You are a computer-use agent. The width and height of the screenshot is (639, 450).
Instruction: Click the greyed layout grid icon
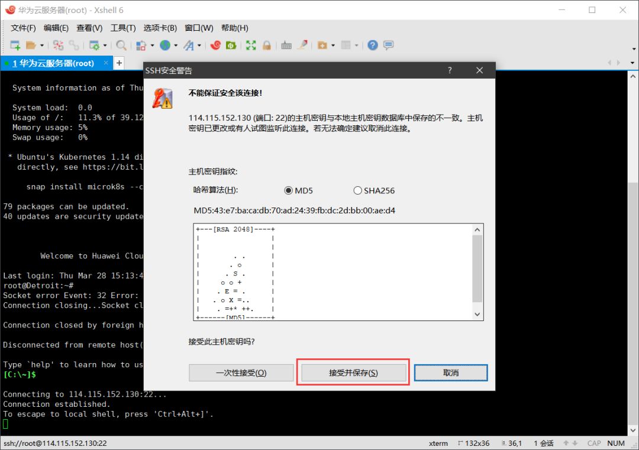pyautogui.click(x=346, y=45)
